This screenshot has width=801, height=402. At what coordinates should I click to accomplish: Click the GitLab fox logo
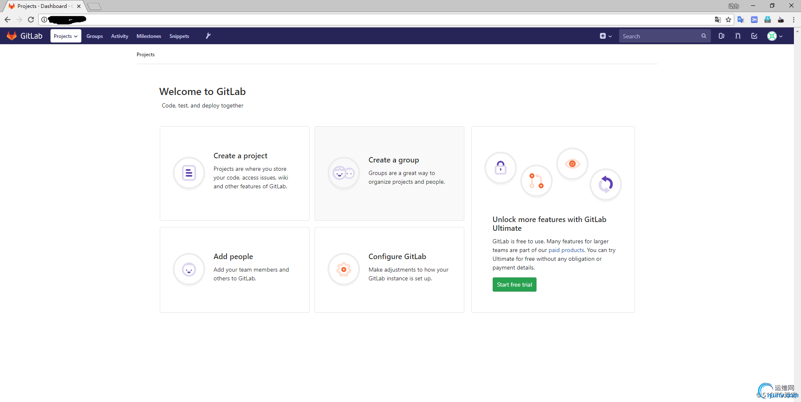pyautogui.click(x=12, y=36)
